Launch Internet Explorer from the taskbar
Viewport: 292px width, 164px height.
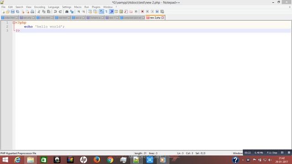17,160
